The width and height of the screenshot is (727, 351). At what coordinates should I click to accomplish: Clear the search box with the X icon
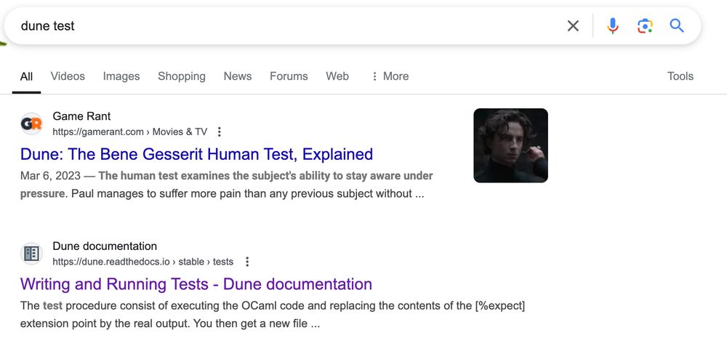point(573,26)
